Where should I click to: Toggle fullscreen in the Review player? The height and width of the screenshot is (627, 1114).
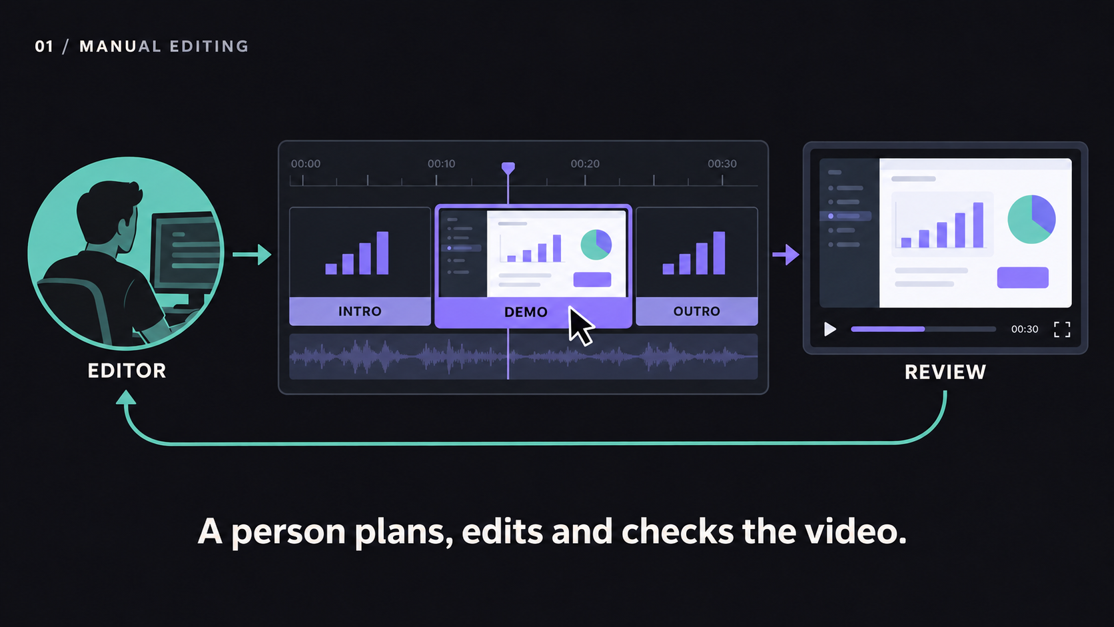tap(1062, 329)
